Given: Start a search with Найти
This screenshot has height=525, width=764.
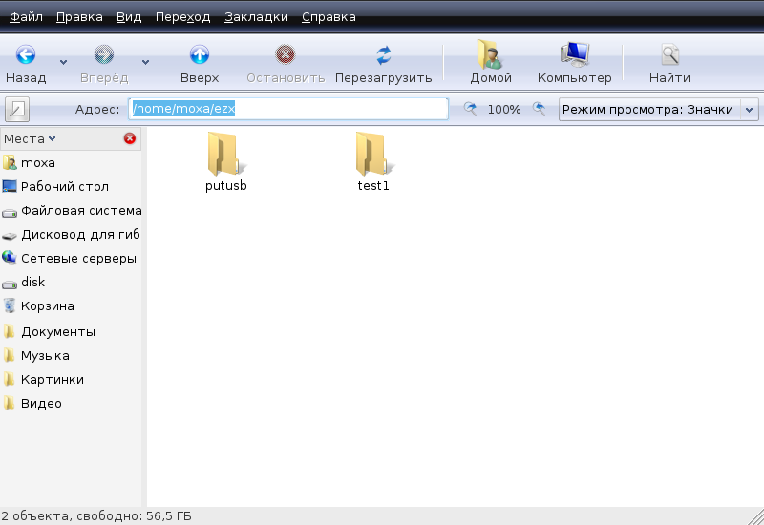Looking at the screenshot, I should click(669, 64).
